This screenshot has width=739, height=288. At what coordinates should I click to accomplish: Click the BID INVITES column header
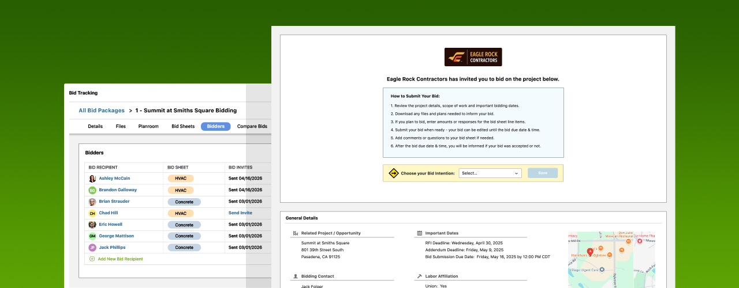[x=240, y=168]
